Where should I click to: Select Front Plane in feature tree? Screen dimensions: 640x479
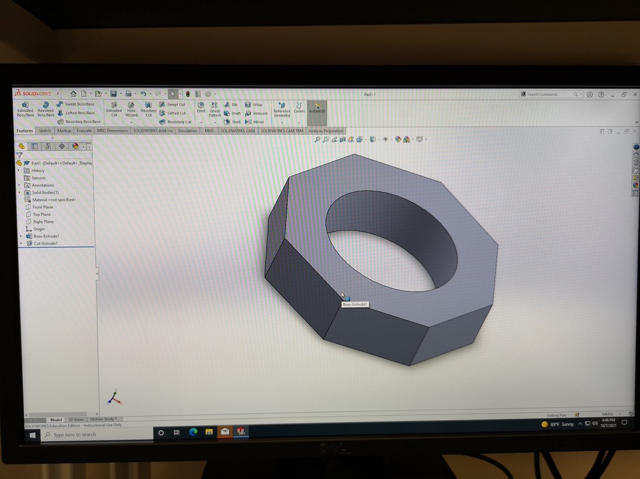(43, 207)
